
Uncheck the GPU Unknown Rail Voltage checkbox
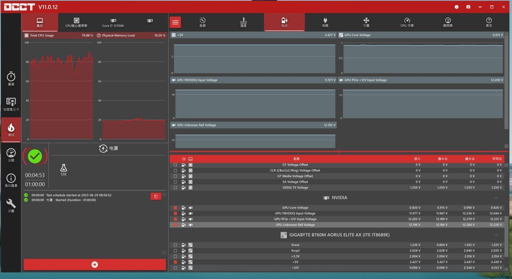[175, 225]
